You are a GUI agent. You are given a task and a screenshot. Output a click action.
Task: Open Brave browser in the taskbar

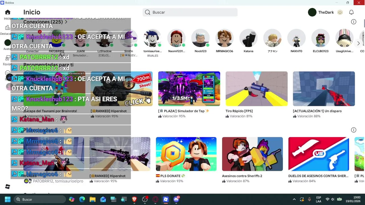[134, 199]
